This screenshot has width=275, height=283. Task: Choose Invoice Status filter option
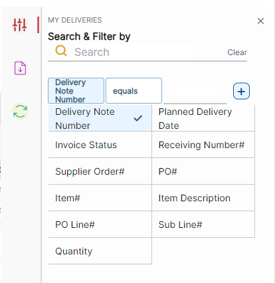(100, 145)
